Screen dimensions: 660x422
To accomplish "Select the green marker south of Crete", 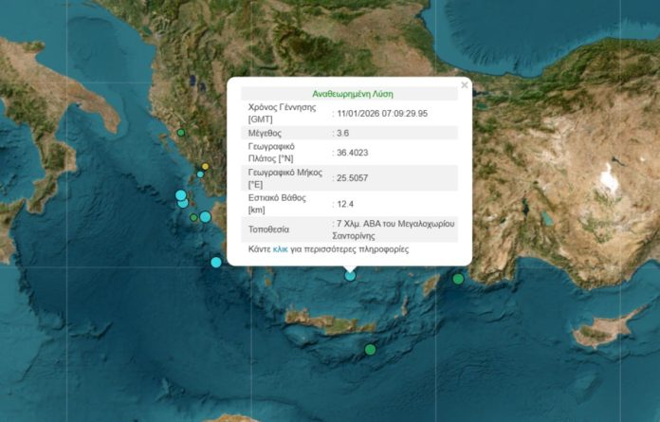I will (x=370, y=350).
